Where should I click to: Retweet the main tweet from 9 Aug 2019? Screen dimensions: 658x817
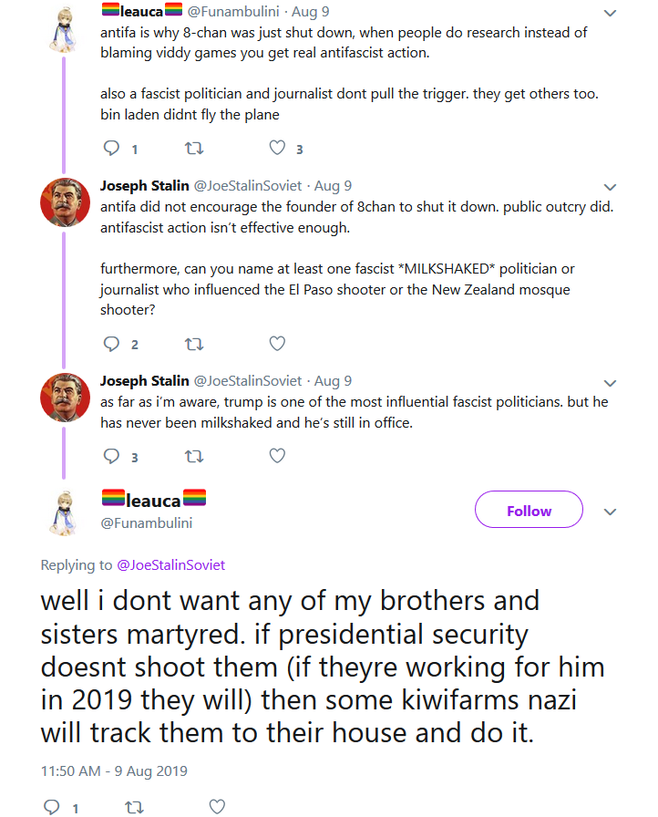134,807
